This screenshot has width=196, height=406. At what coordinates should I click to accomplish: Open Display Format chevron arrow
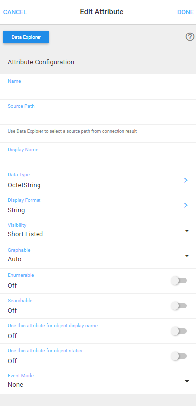coord(186,205)
